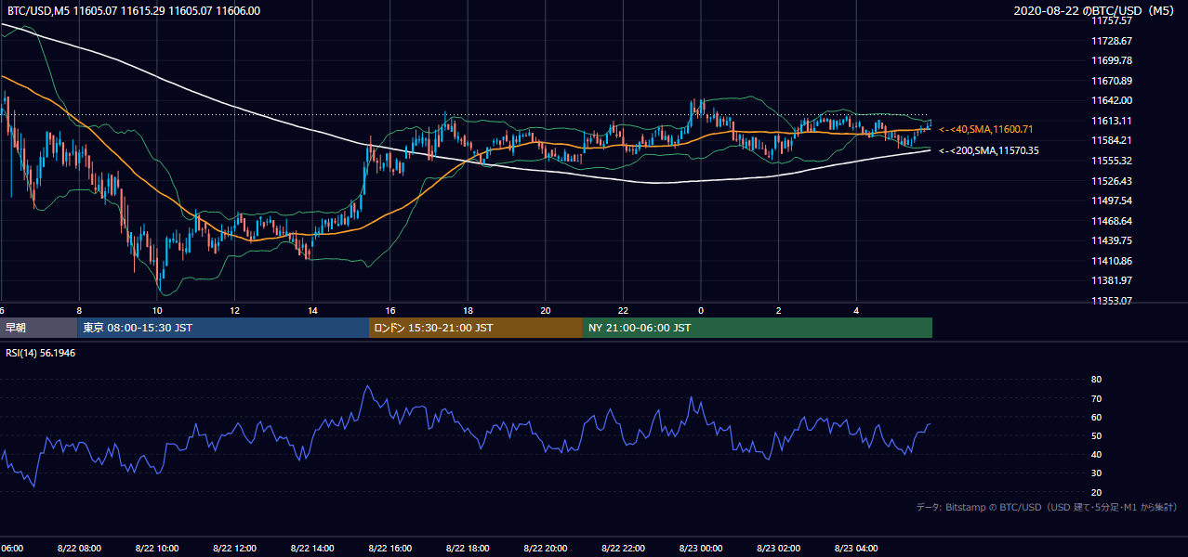Click price axis label 11526.43
Screen dimensions: 1188x557
pyautogui.click(x=1111, y=181)
